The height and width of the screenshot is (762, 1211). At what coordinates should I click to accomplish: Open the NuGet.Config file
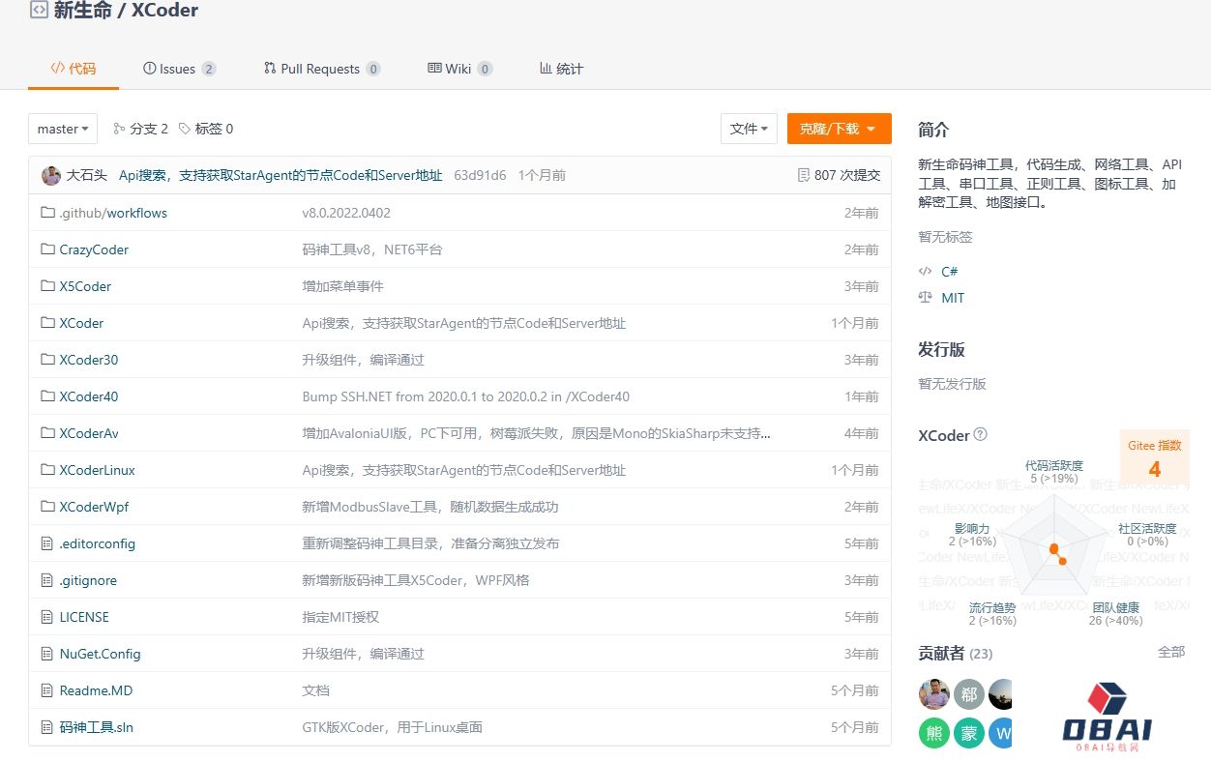[100, 654]
